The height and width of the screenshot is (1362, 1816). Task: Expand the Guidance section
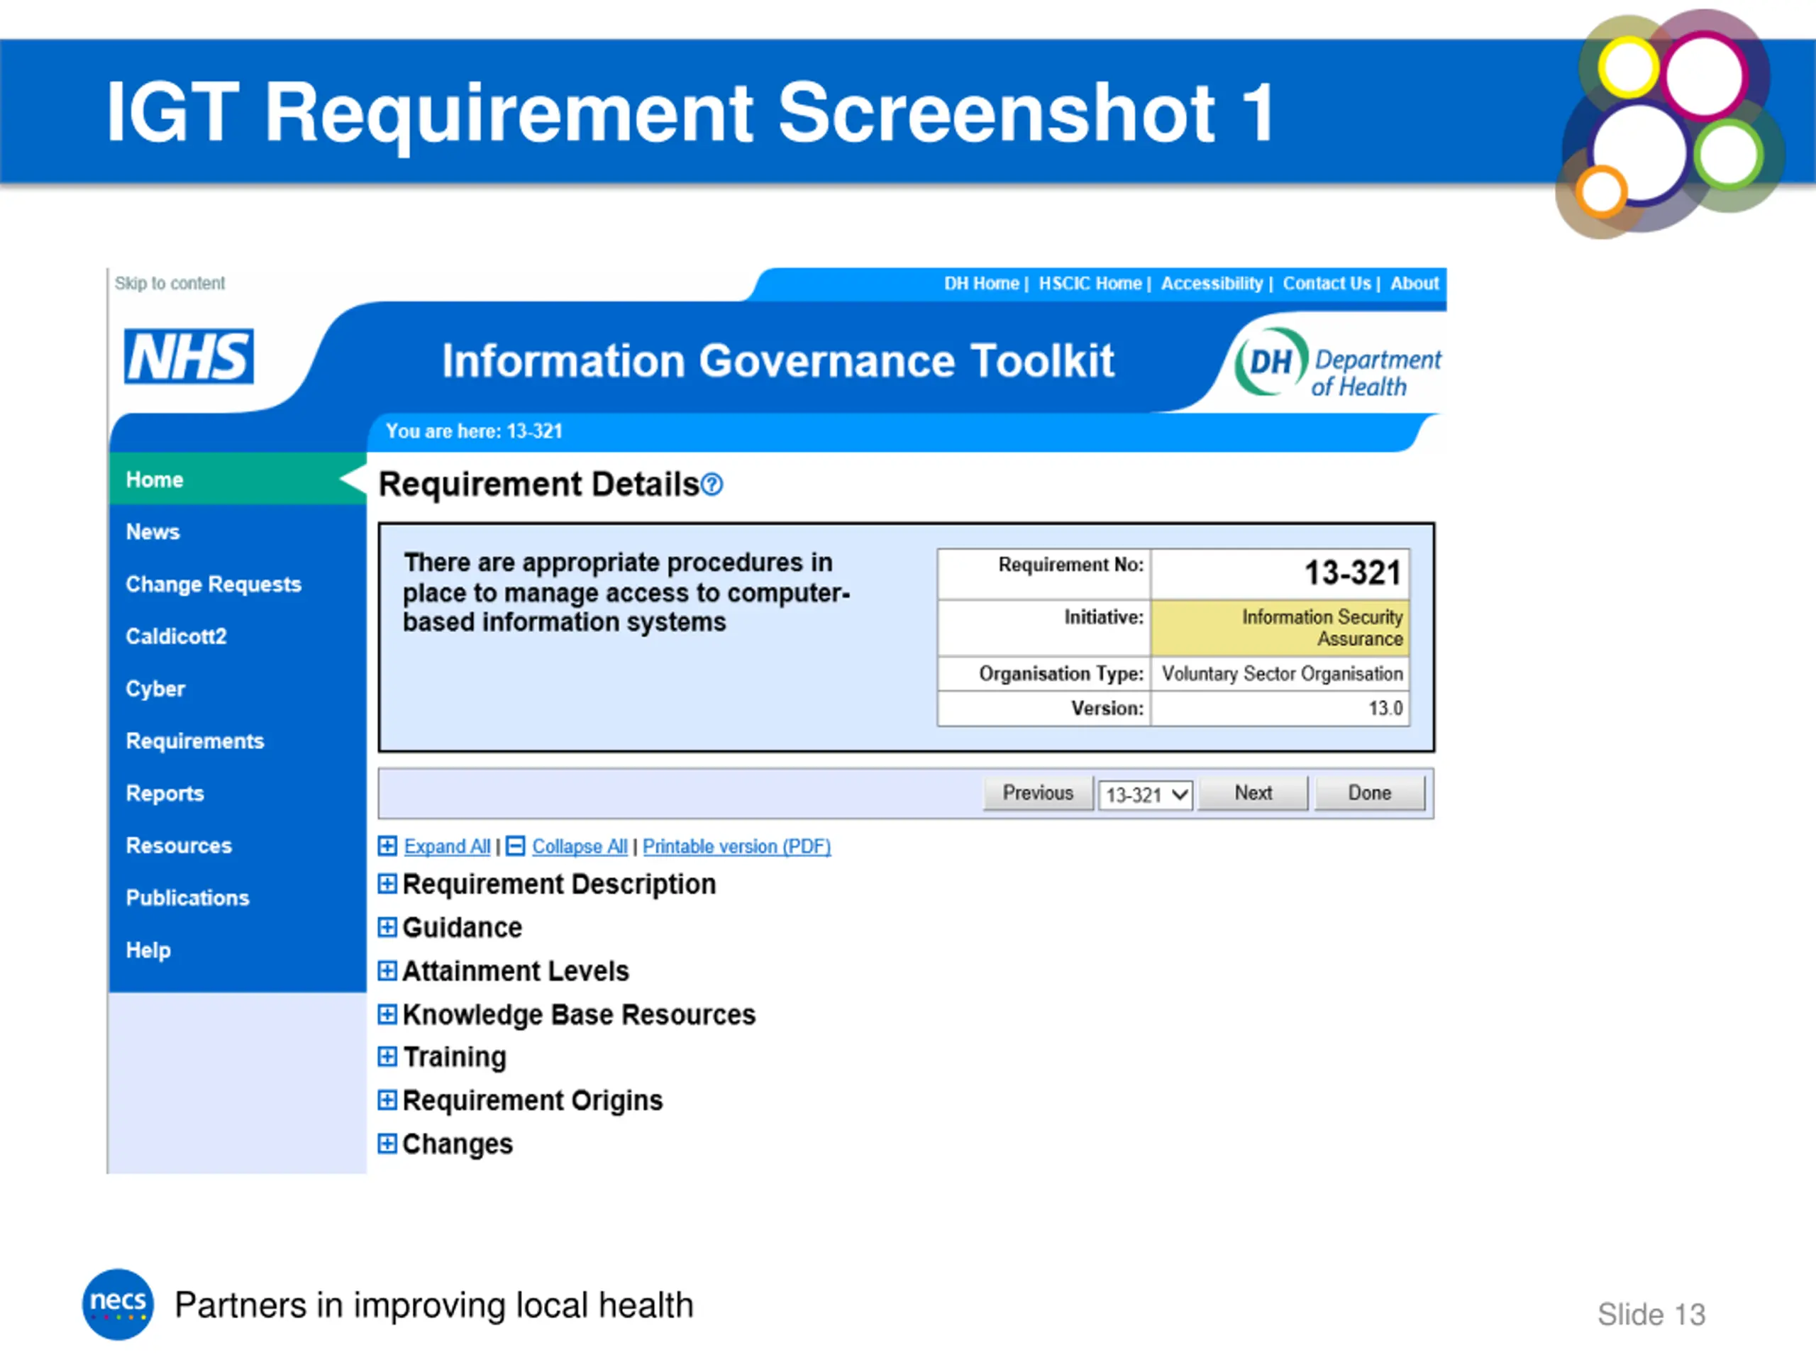pos(387,928)
